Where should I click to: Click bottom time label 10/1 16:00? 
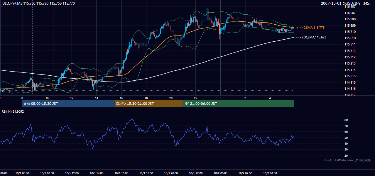121,173
